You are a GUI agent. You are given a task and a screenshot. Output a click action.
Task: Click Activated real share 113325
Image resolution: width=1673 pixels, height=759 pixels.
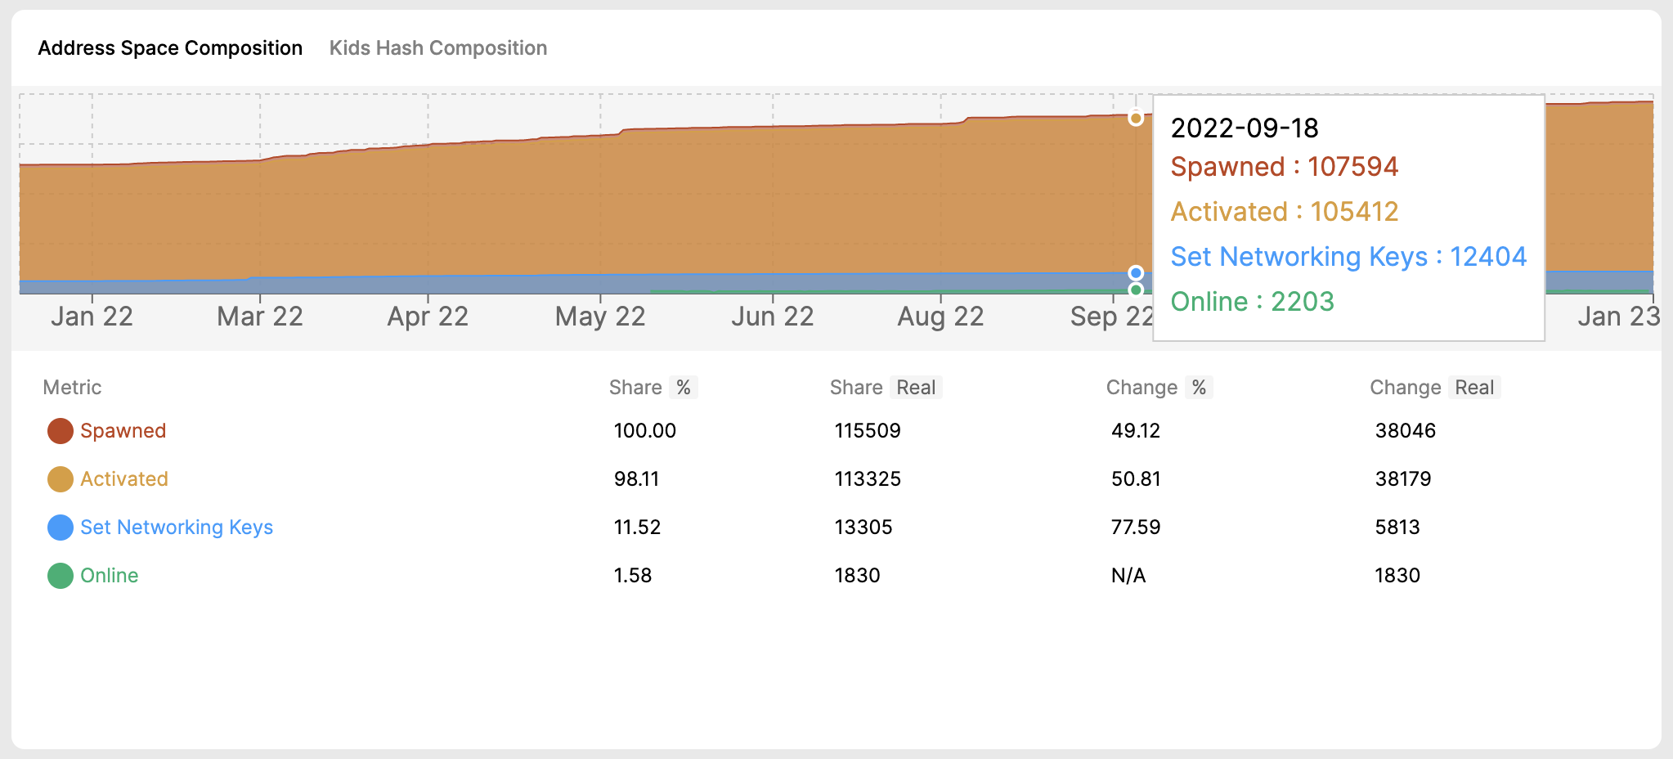point(868,479)
